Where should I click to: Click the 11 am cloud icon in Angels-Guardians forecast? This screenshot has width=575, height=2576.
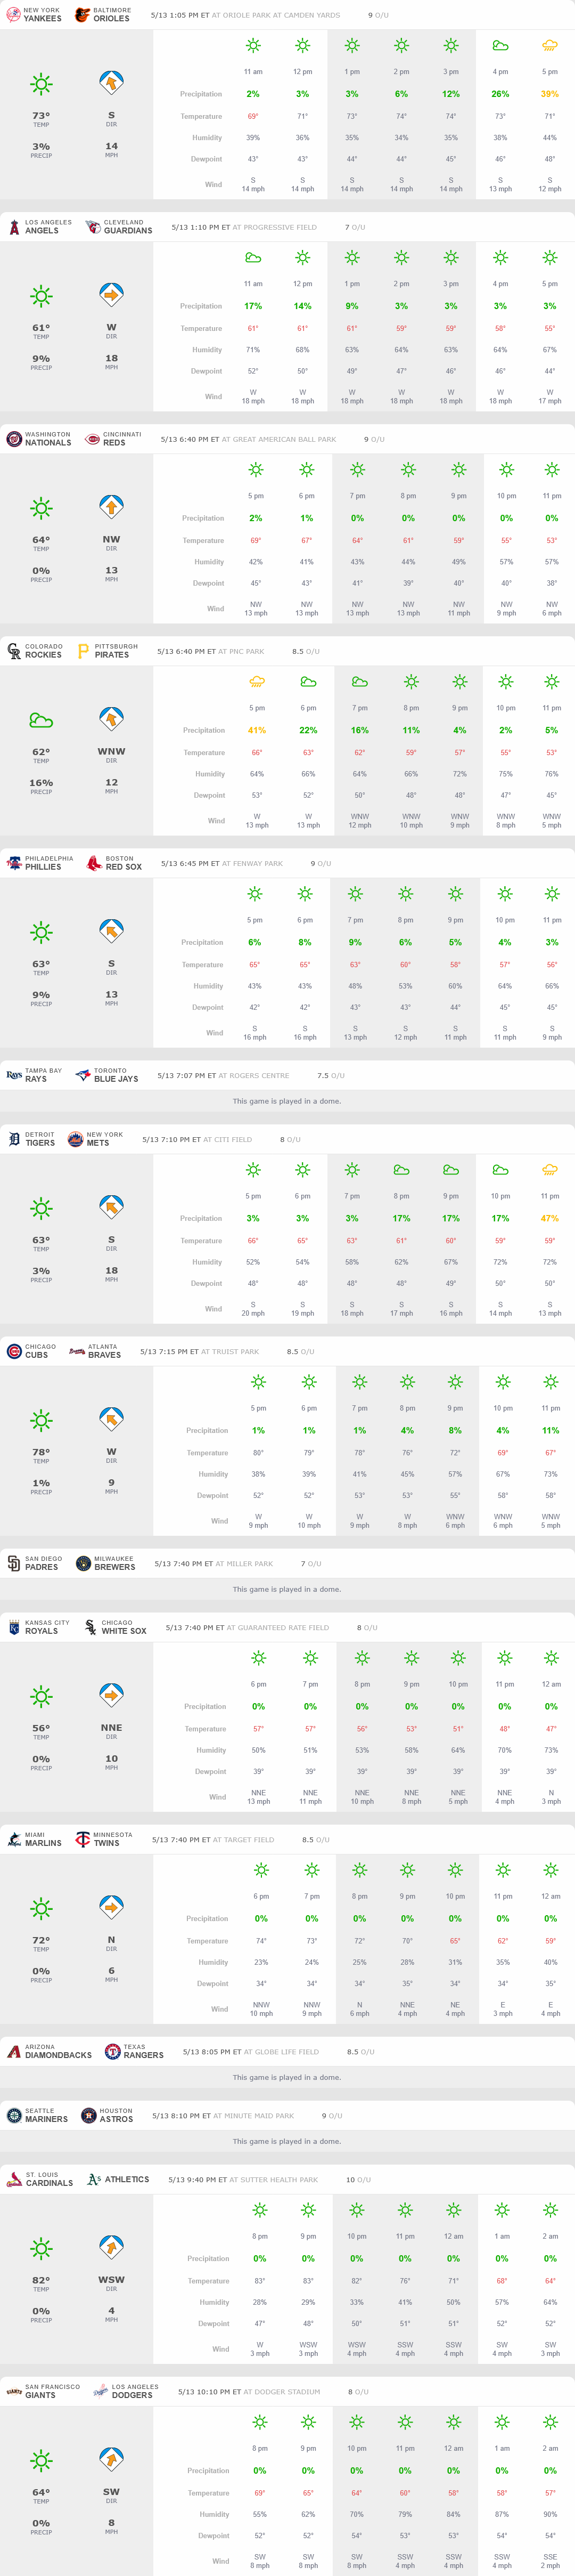[253, 258]
